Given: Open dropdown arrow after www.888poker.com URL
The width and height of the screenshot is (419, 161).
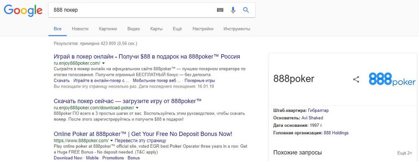Looking at the screenshot, I should (x=112, y=141).
